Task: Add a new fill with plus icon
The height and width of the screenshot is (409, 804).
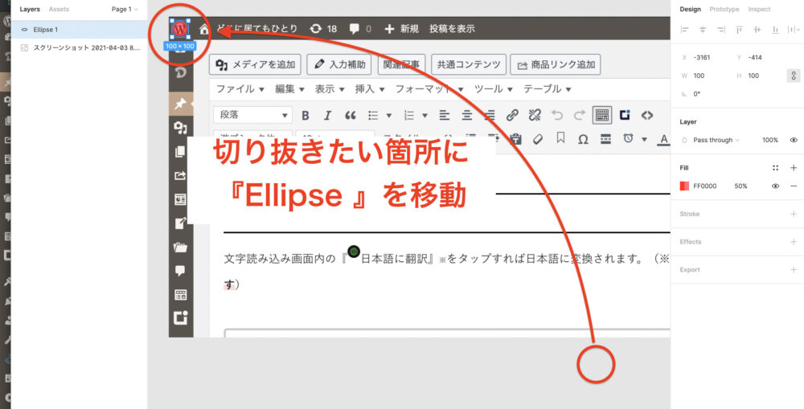Action: click(794, 168)
